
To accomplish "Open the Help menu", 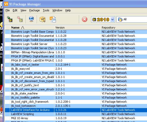I will [x=68, y=10].
